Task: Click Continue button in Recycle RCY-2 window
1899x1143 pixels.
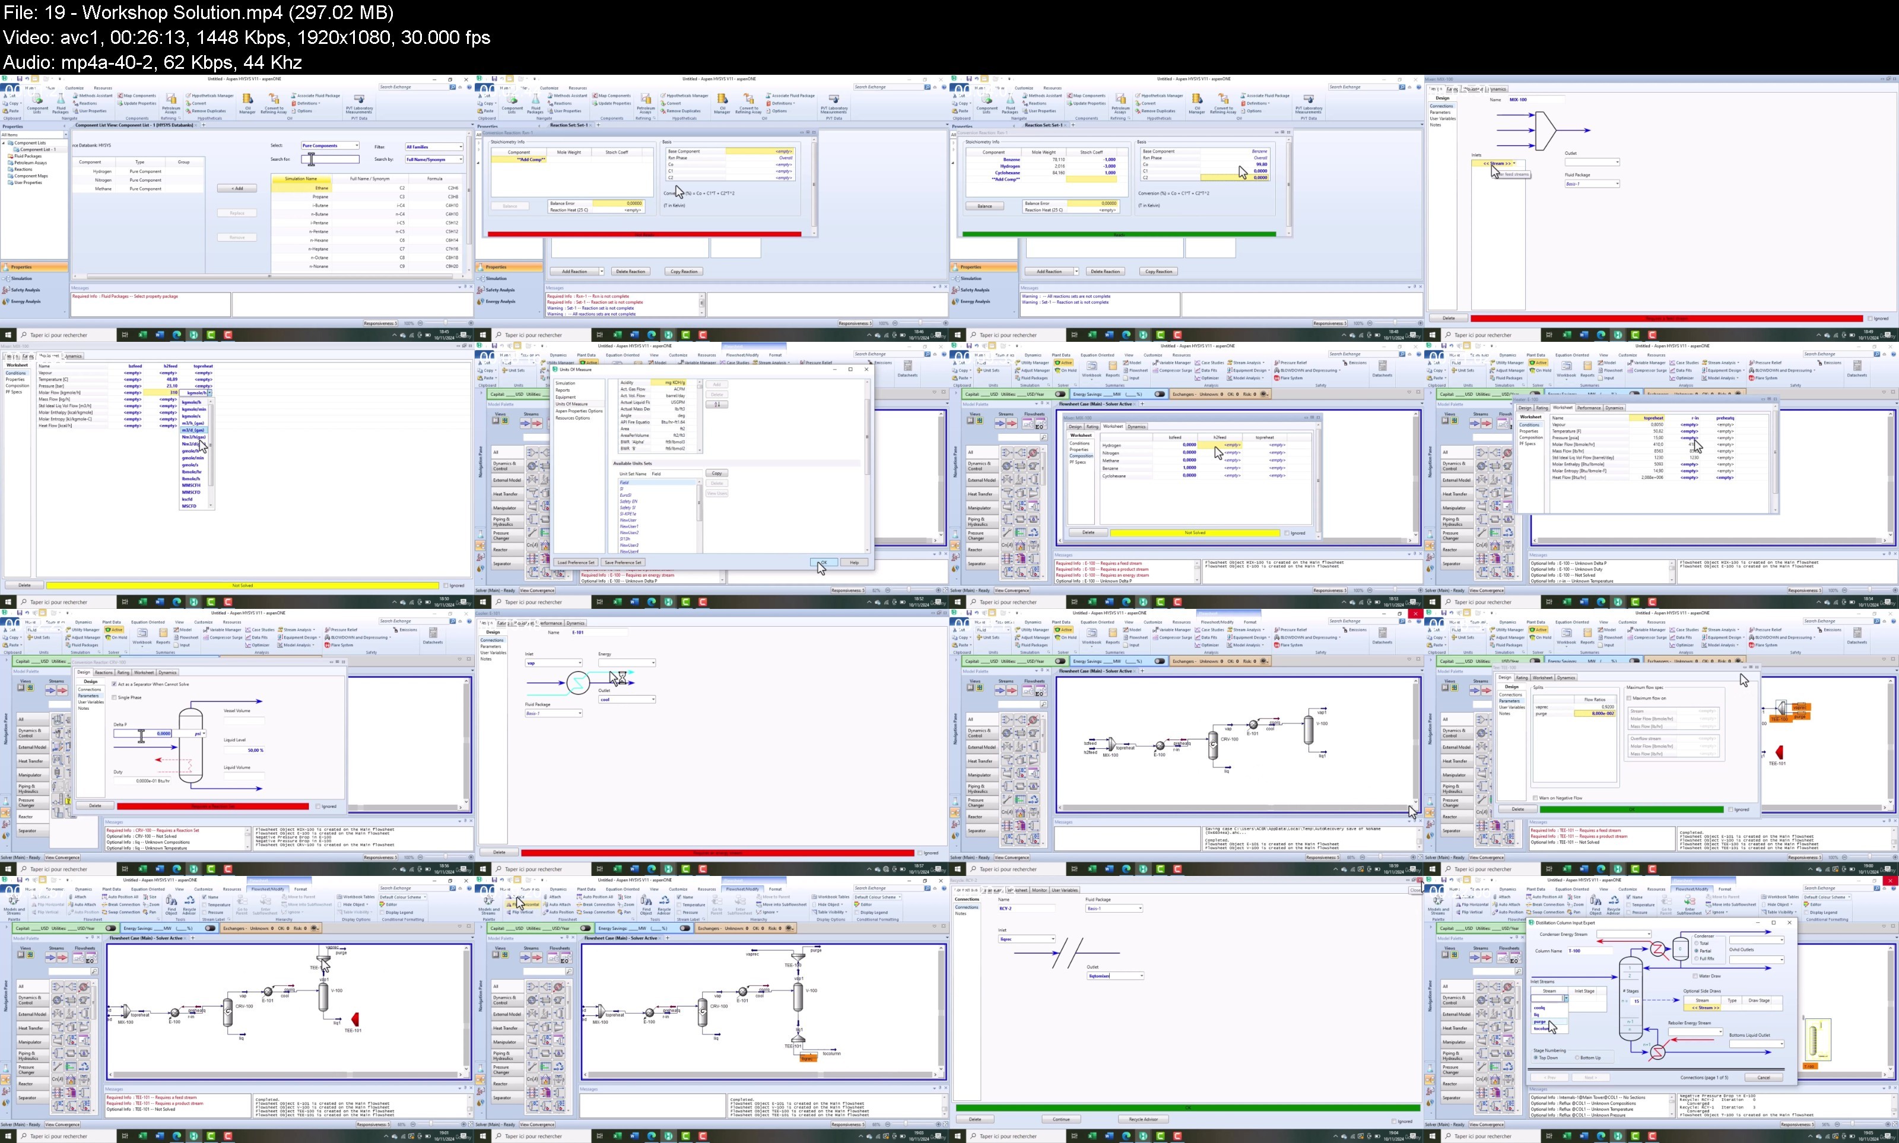Action: (x=1060, y=1119)
